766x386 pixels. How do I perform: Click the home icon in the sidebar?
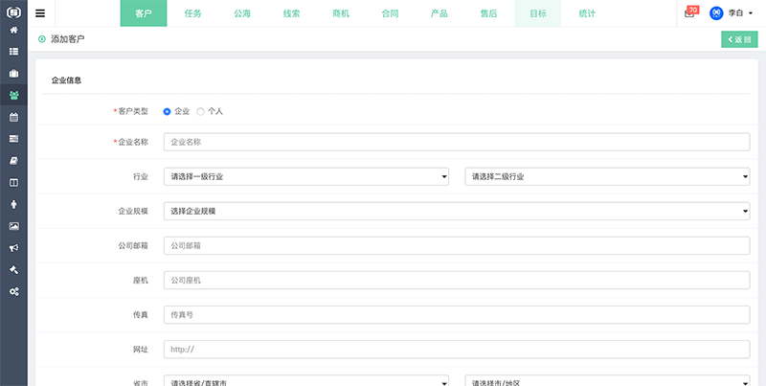click(x=13, y=31)
